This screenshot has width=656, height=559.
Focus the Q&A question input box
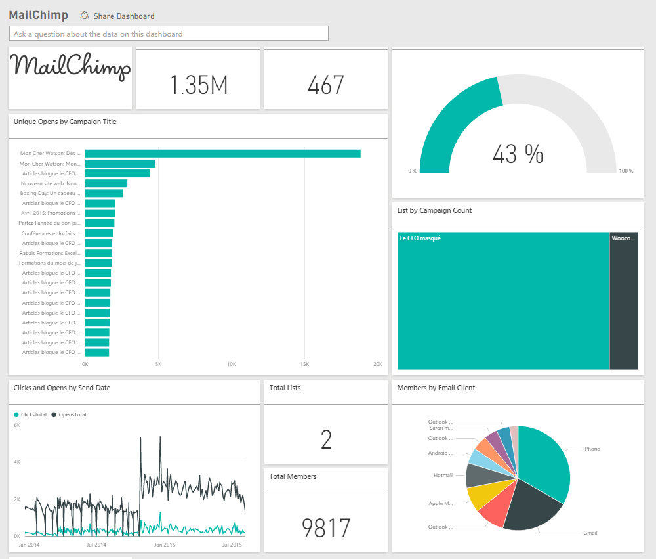click(169, 34)
